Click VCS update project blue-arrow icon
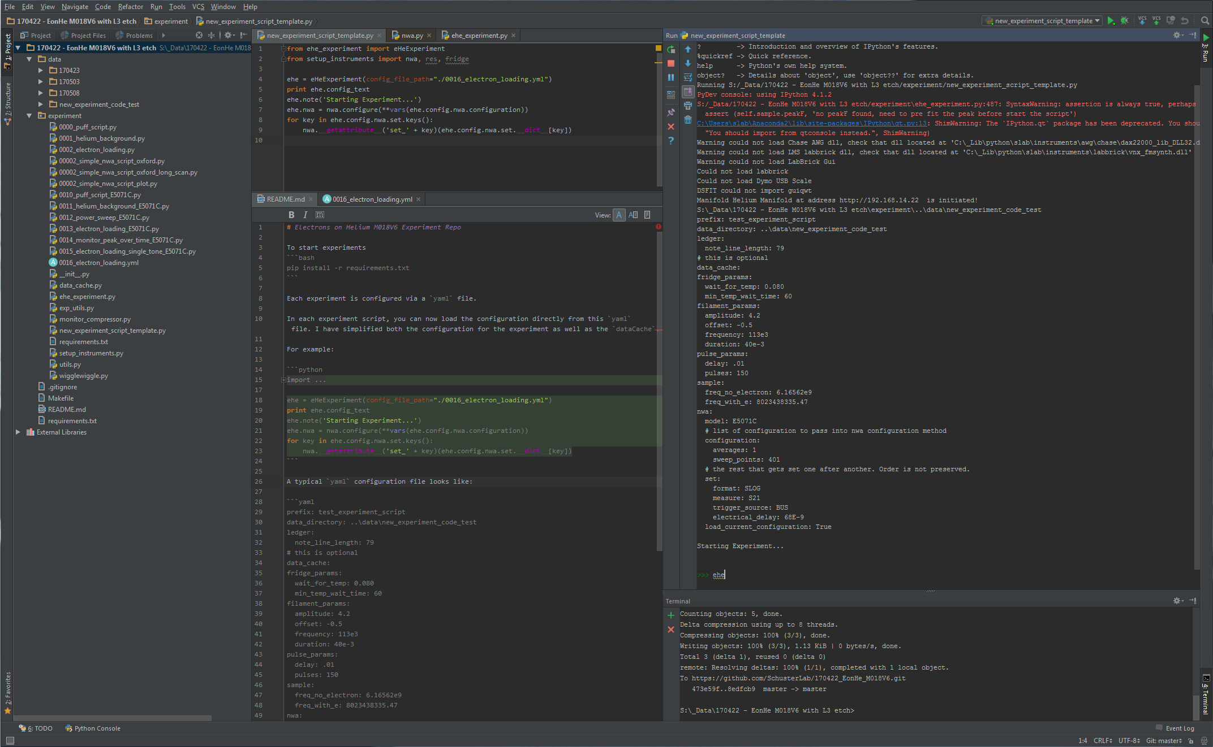Viewport: 1213px width, 747px height. click(1142, 21)
